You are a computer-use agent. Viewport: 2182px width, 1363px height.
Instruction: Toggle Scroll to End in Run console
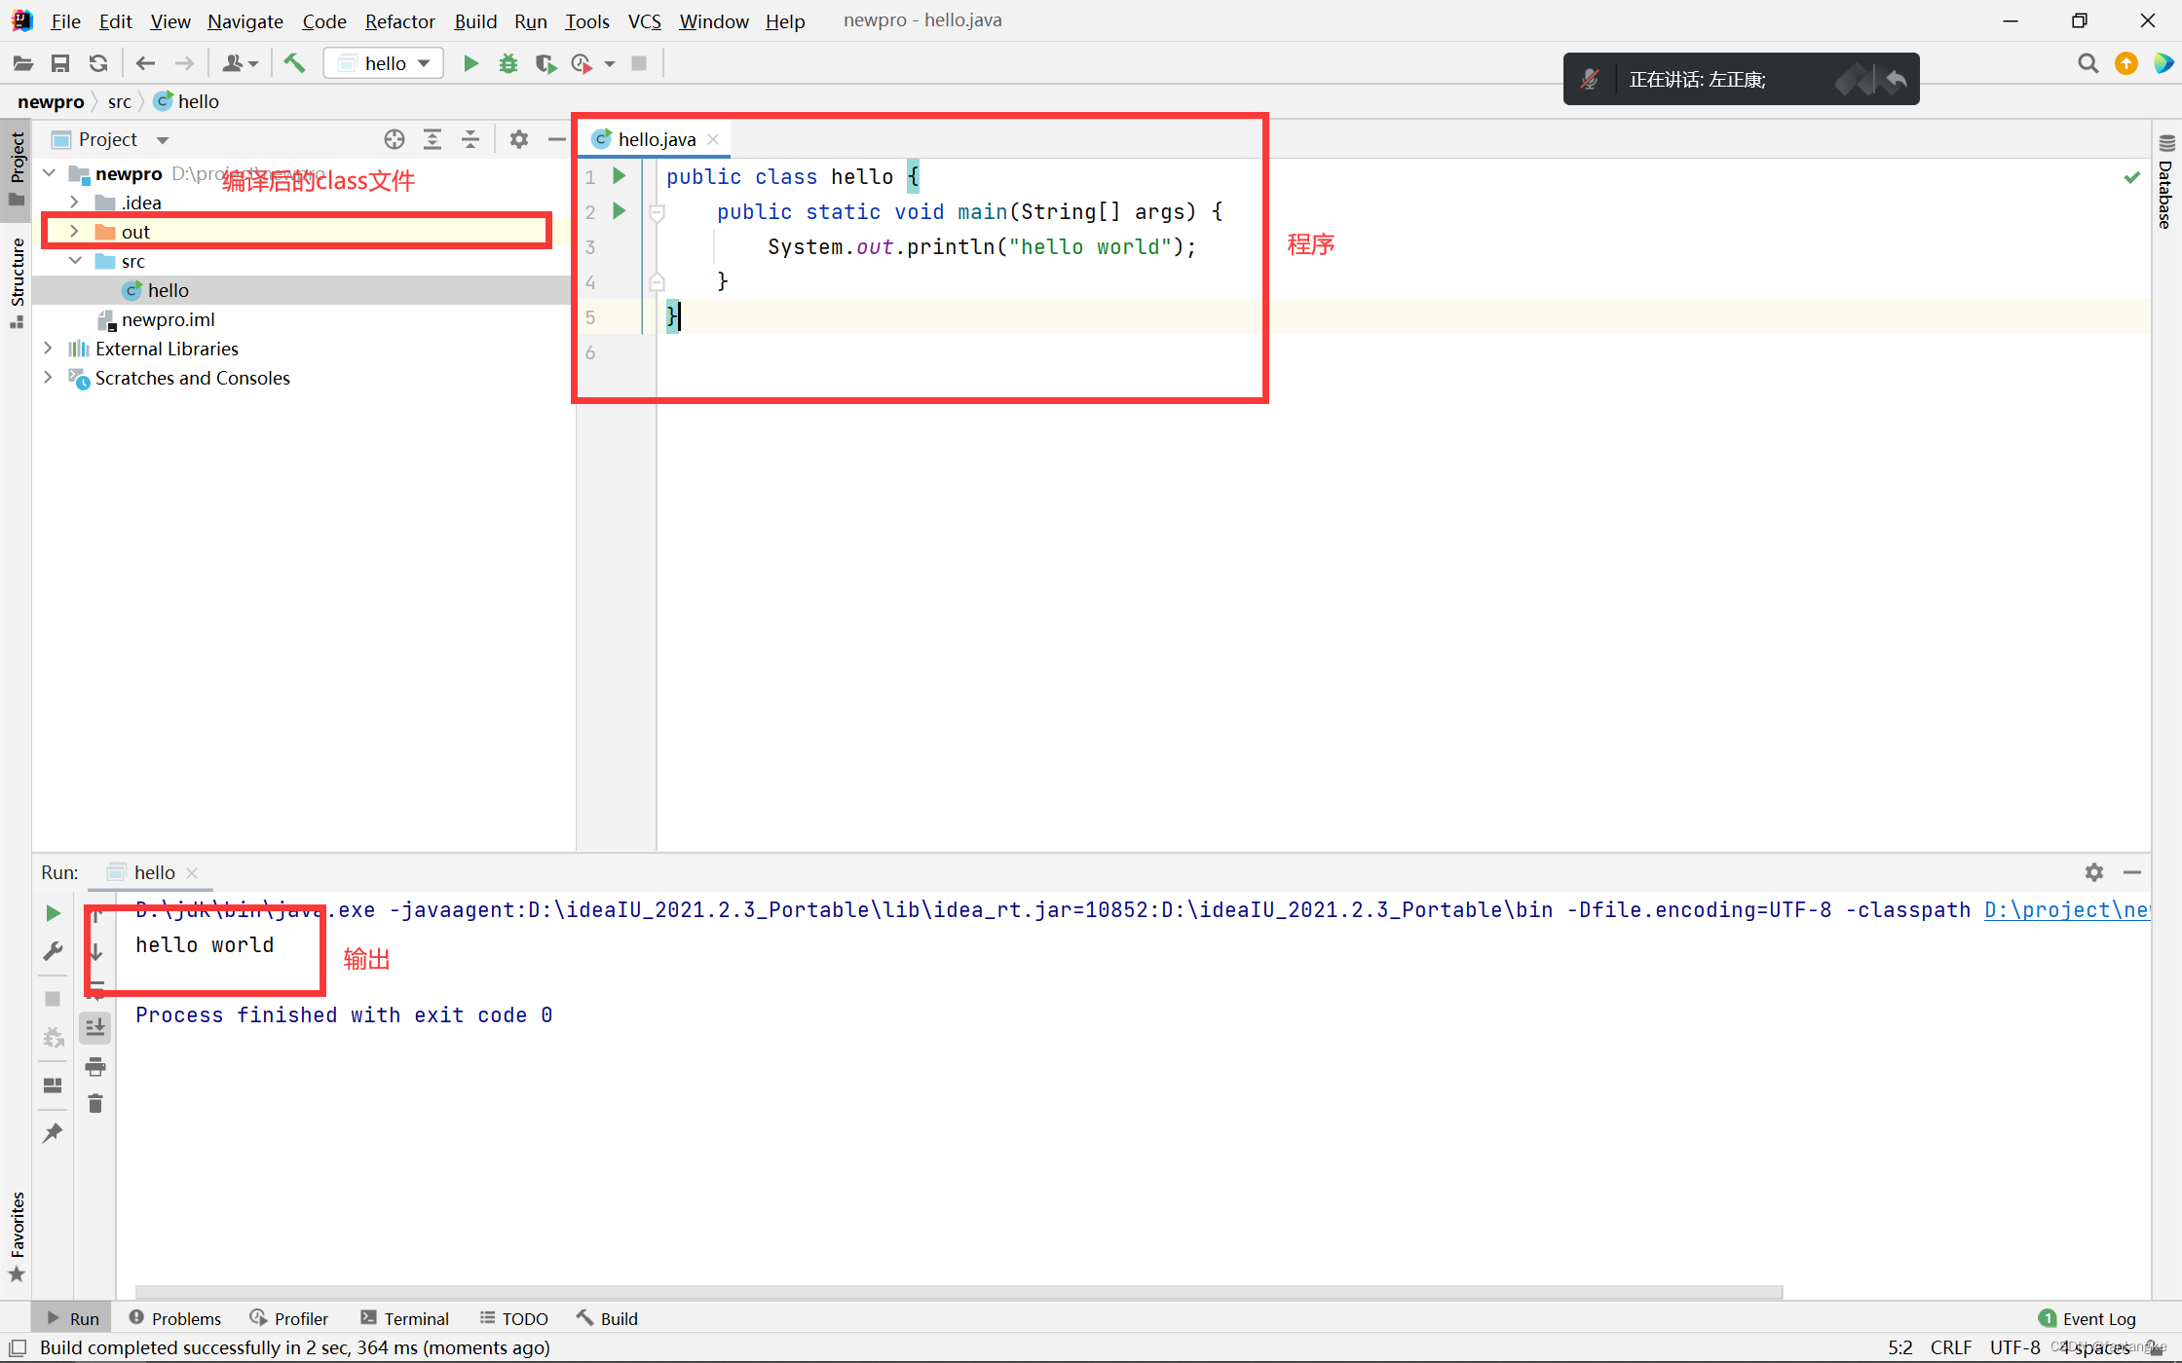click(95, 1028)
